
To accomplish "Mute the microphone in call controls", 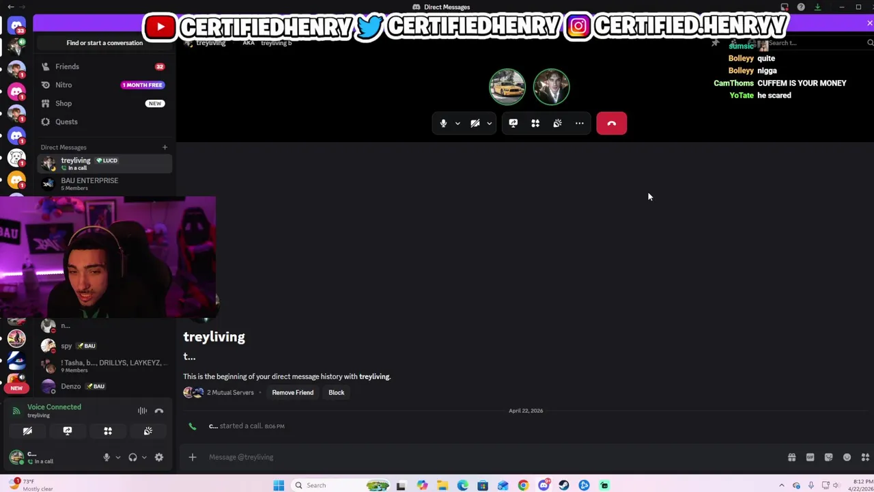I will (443, 124).
